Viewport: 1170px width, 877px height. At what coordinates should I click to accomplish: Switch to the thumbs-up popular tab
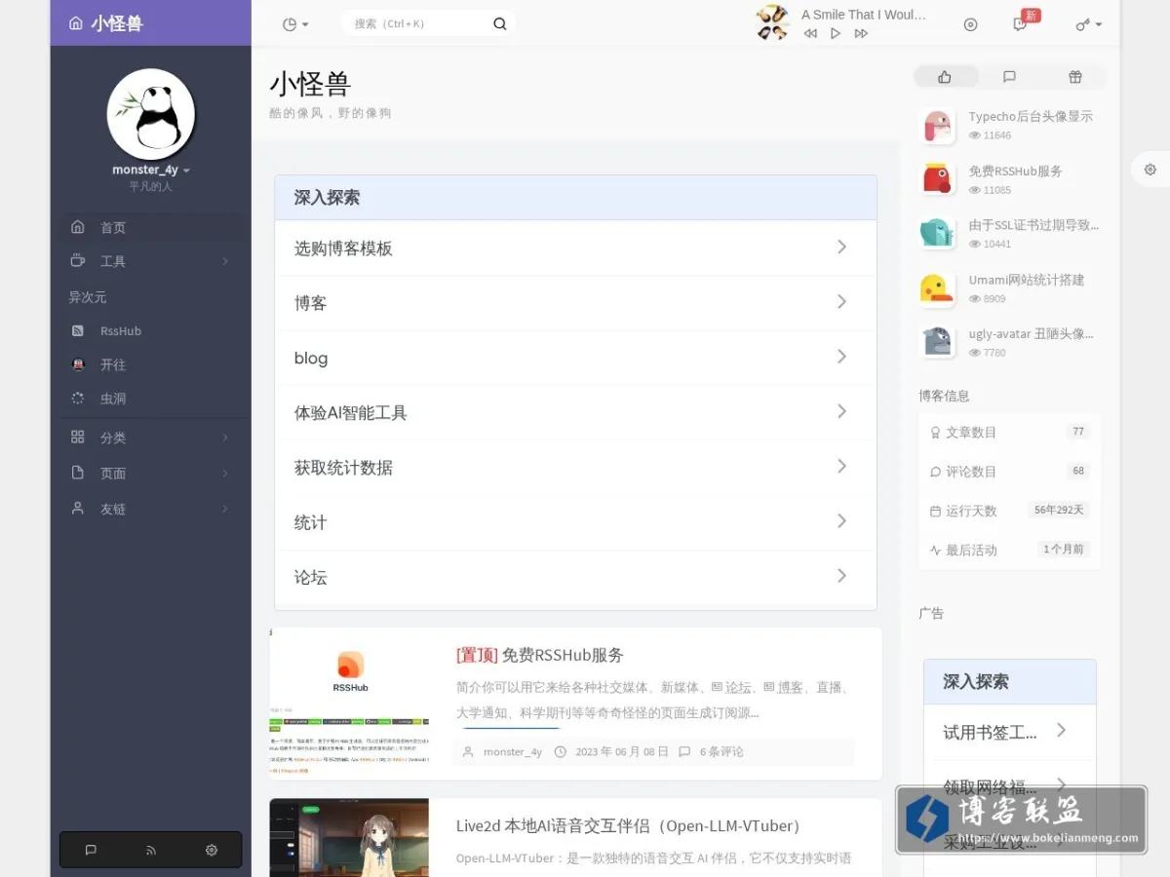click(x=944, y=76)
